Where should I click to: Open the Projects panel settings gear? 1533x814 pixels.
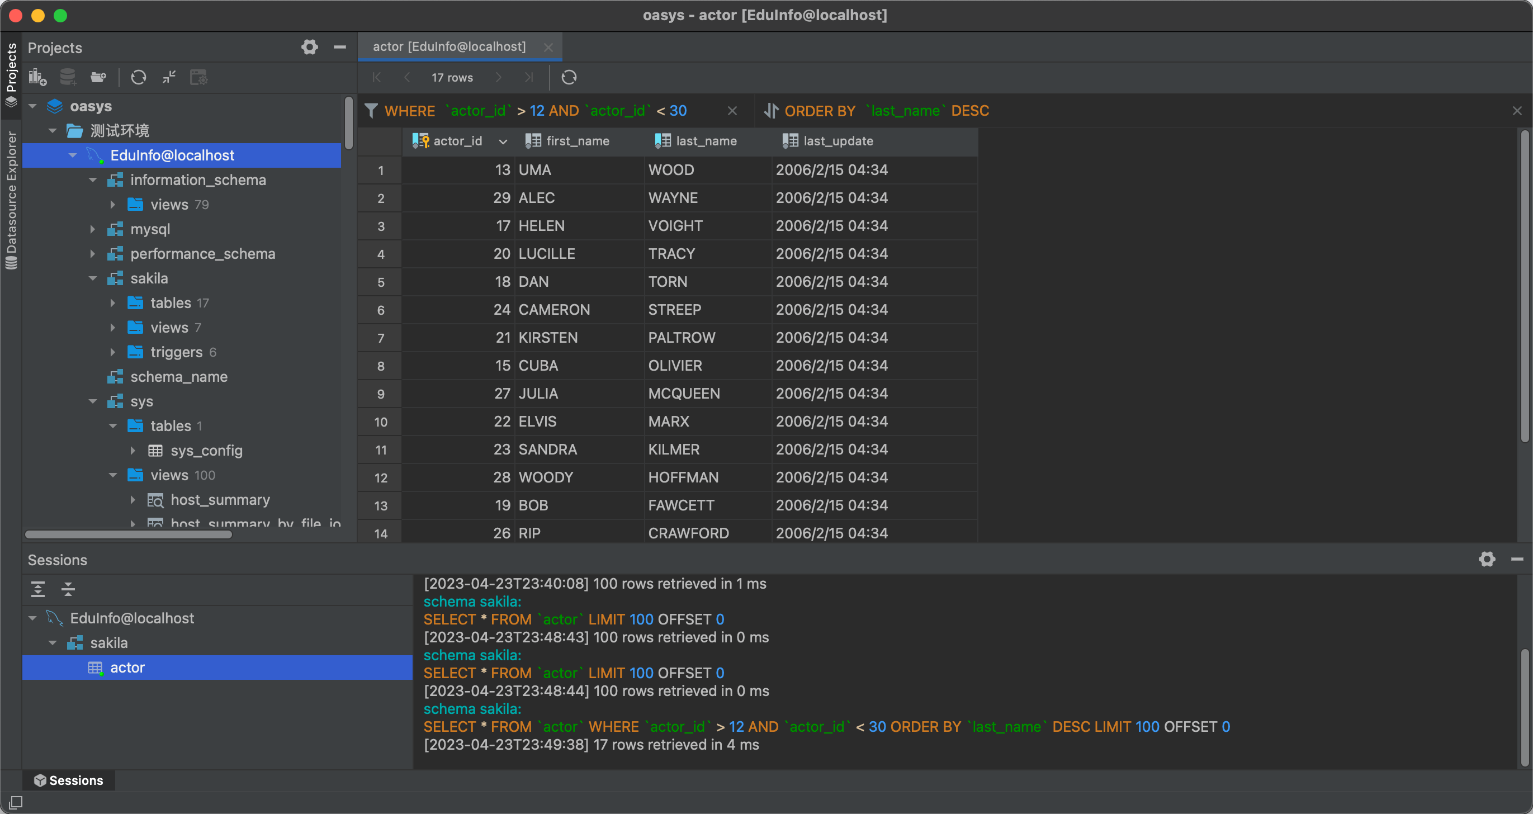pos(310,47)
